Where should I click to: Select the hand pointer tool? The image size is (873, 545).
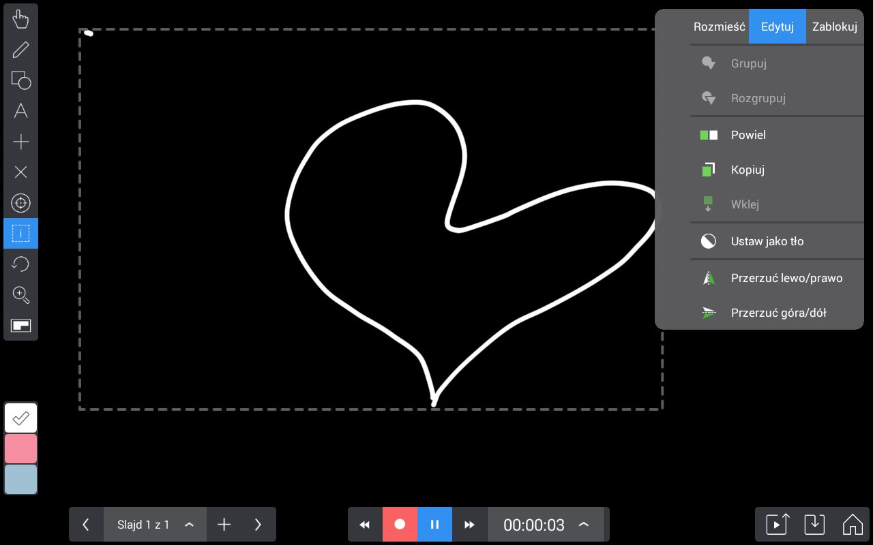pyautogui.click(x=21, y=19)
